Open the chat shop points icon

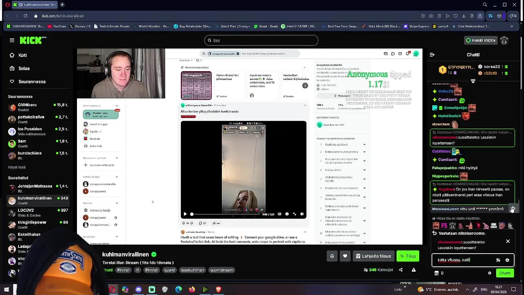pos(436,273)
